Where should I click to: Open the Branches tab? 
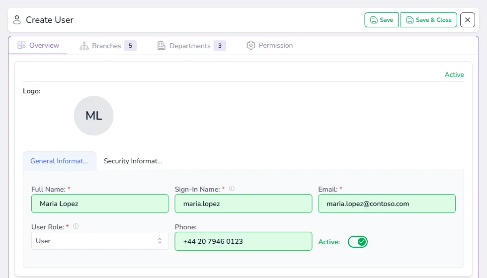point(108,46)
